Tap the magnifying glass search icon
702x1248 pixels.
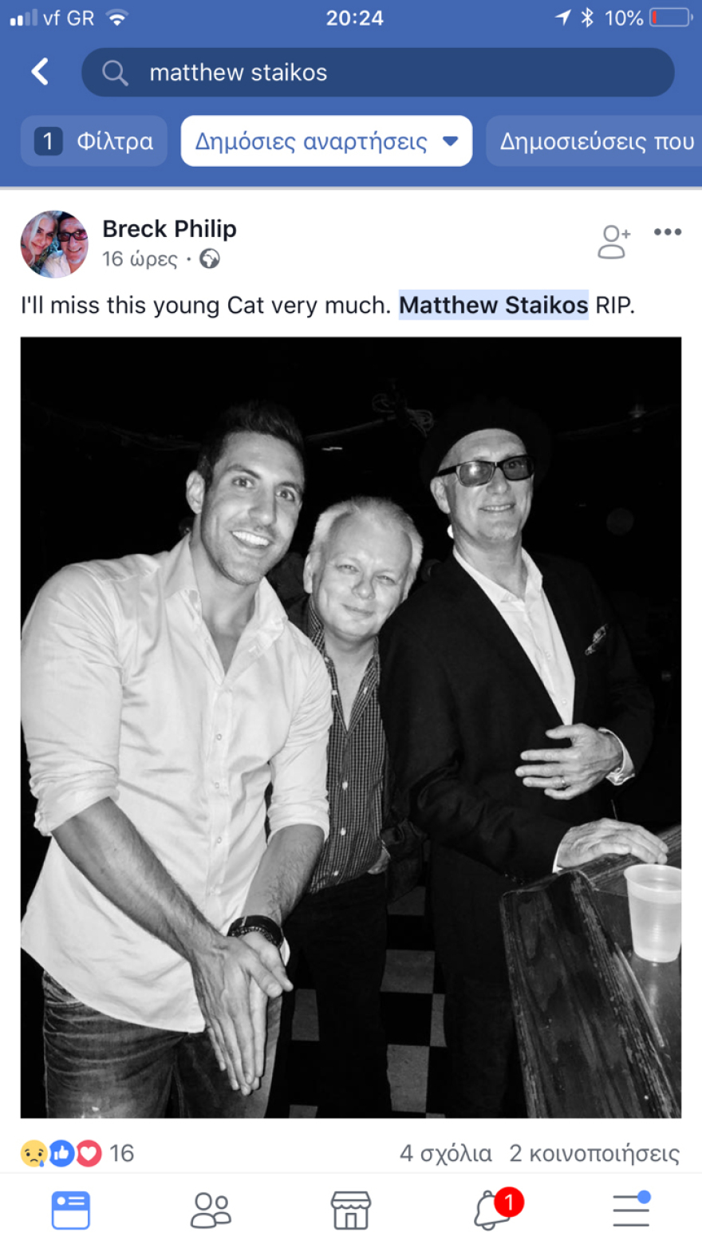click(x=115, y=73)
